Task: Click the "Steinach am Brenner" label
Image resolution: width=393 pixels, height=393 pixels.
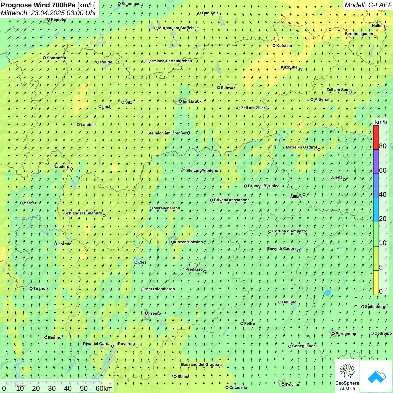Action: 167,133
